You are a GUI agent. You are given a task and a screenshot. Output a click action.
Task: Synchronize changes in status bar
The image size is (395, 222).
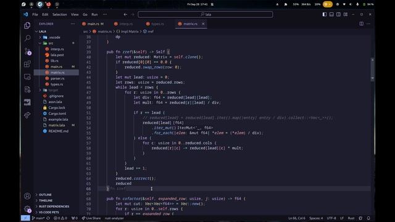tap(48, 218)
